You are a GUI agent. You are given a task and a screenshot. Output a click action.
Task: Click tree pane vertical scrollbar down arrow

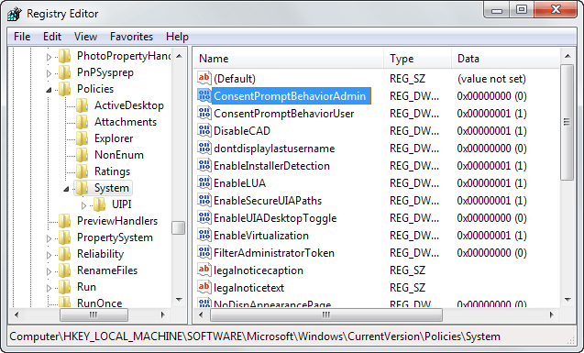(179, 300)
